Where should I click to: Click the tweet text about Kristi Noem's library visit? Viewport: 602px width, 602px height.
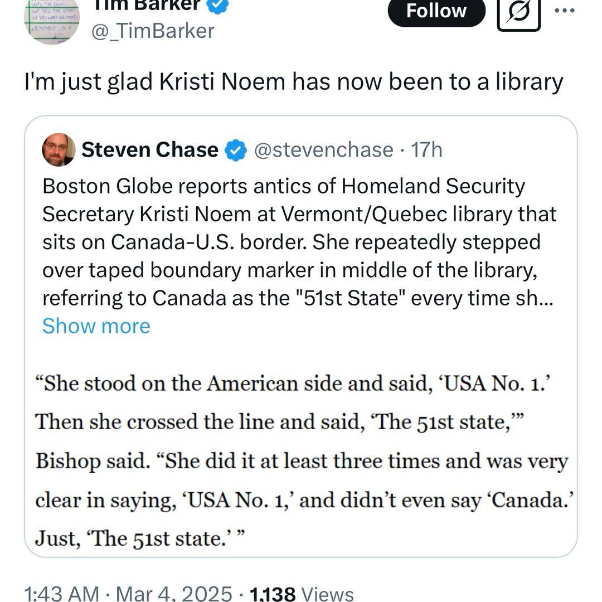[294, 82]
